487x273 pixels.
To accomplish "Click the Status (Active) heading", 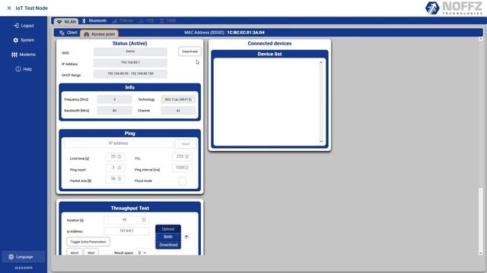I will pos(130,43).
